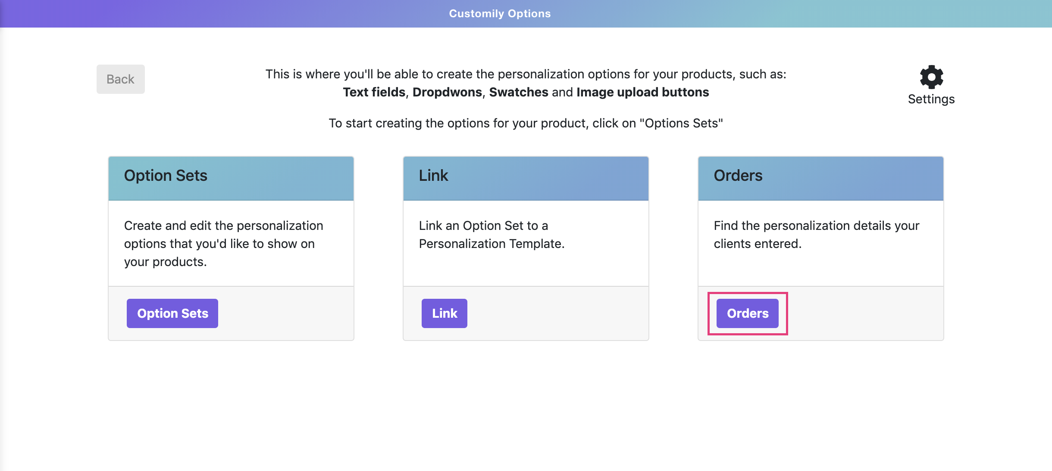Open the highlighted Orders button
The height and width of the screenshot is (471, 1052).
point(748,313)
